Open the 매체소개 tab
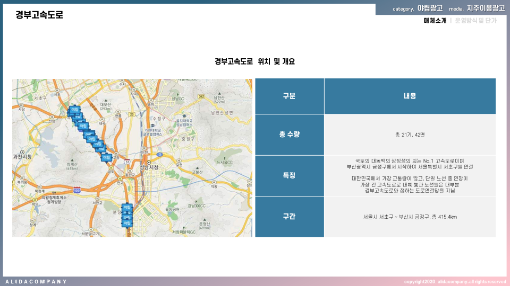This screenshot has height=286, width=510. (x=435, y=21)
